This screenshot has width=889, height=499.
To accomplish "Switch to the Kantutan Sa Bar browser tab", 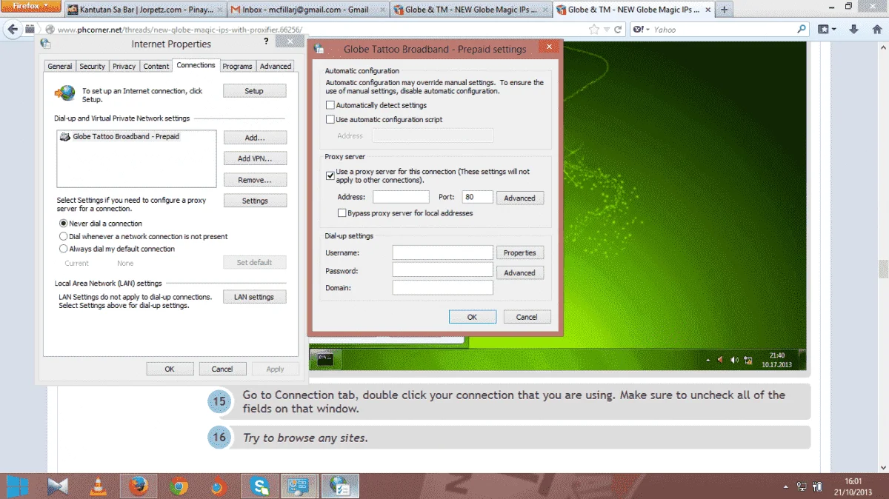I will pos(146,10).
